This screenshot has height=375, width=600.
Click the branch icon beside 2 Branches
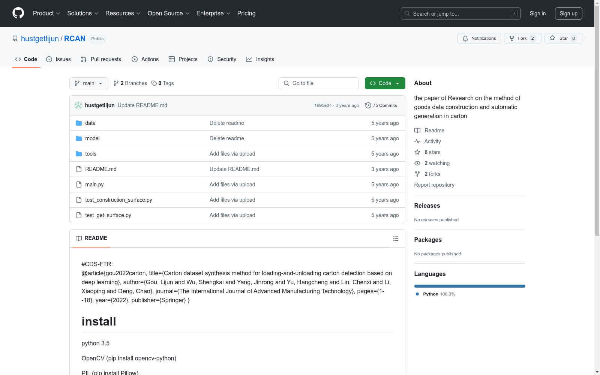pos(116,83)
